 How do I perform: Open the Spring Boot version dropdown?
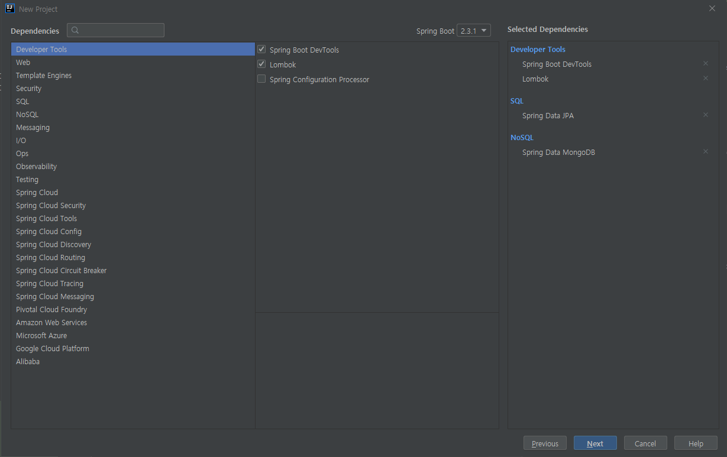tap(474, 31)
